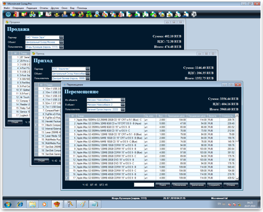Click the document with user and question icon
Screen dimensions: 263x212
click(177, 14)
